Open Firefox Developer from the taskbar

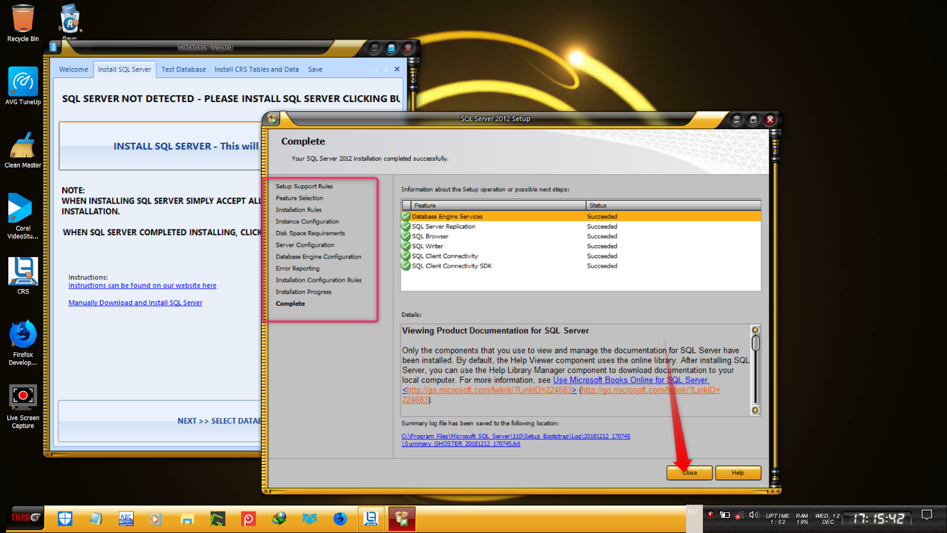340,519
